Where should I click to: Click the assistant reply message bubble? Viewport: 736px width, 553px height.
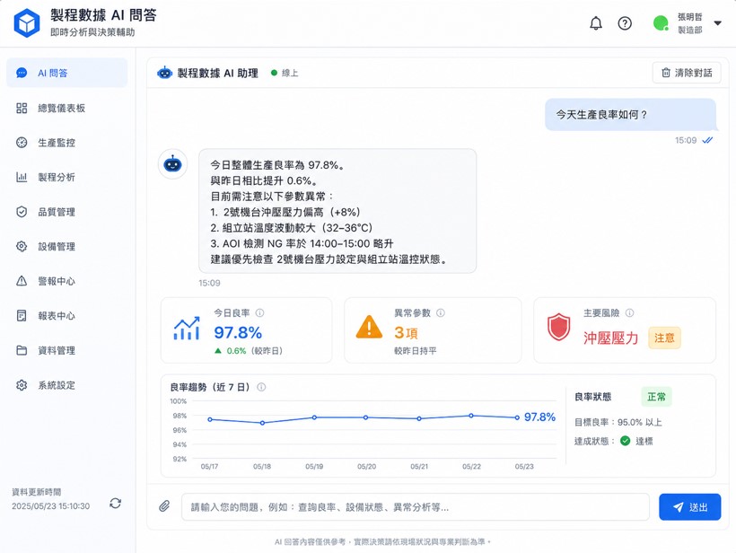pyautogui.click(x=337, y=211)
